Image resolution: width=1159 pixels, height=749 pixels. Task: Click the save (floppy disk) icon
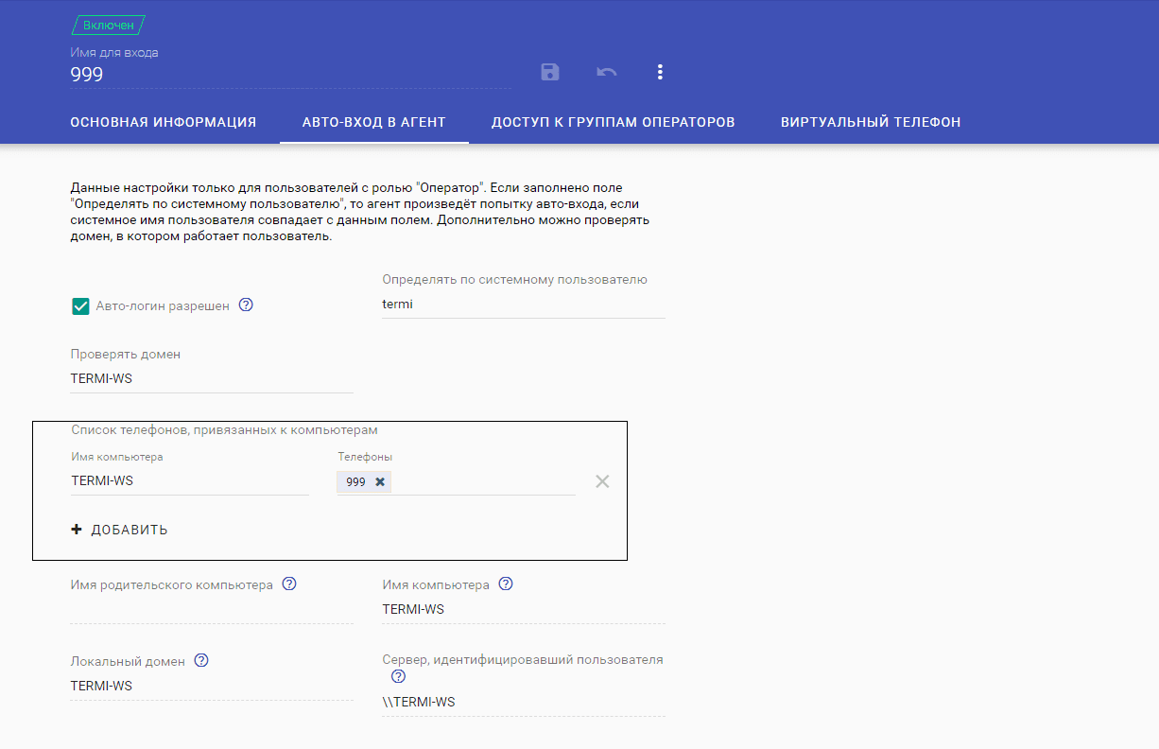pyautogui.click(x=550, y=72)
